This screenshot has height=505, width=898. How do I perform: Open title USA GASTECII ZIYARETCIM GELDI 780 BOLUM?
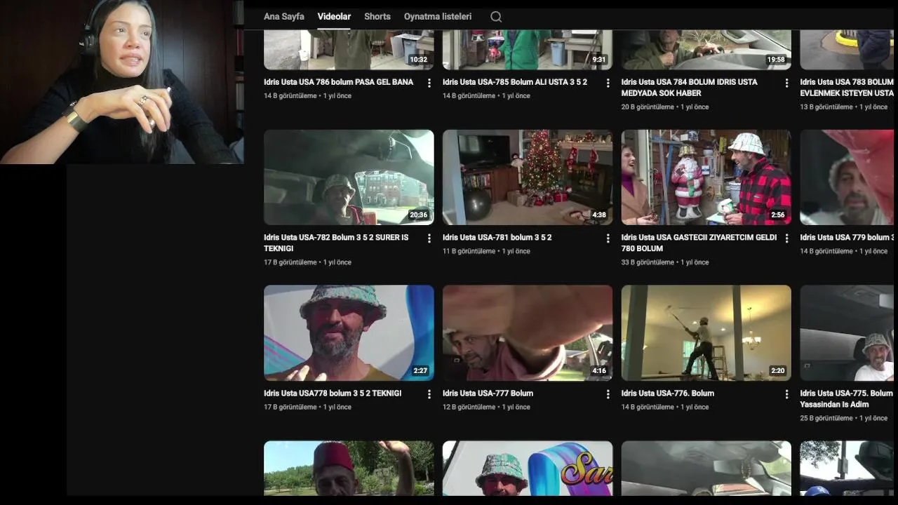pyautogui.click(x=699, y=243)
